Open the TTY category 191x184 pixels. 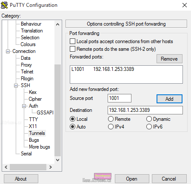tap(34, 120)
